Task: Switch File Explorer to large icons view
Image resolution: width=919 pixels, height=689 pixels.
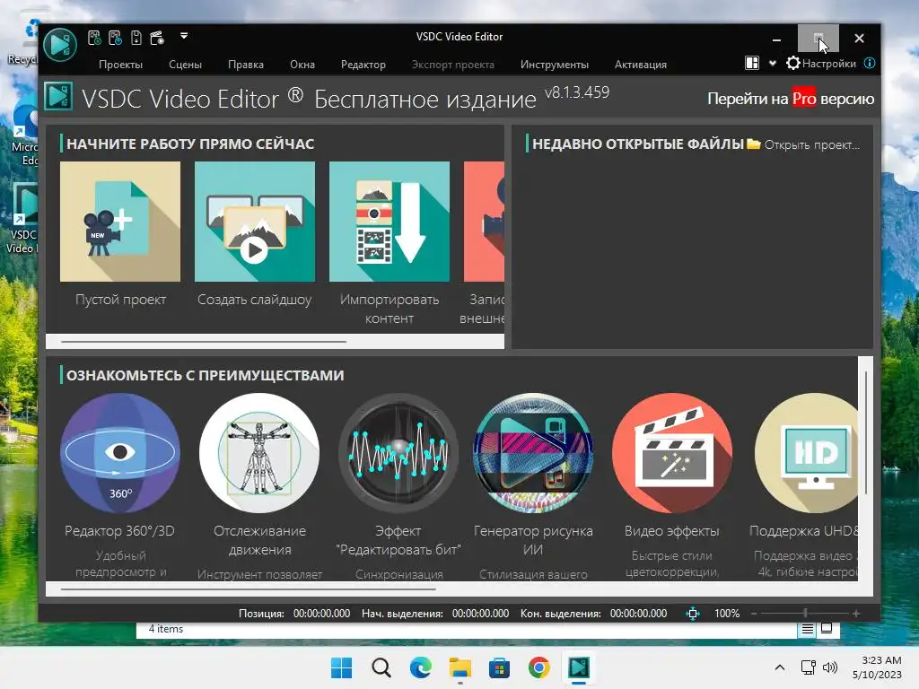Action: pyautogui.click(x=827, y=629)
